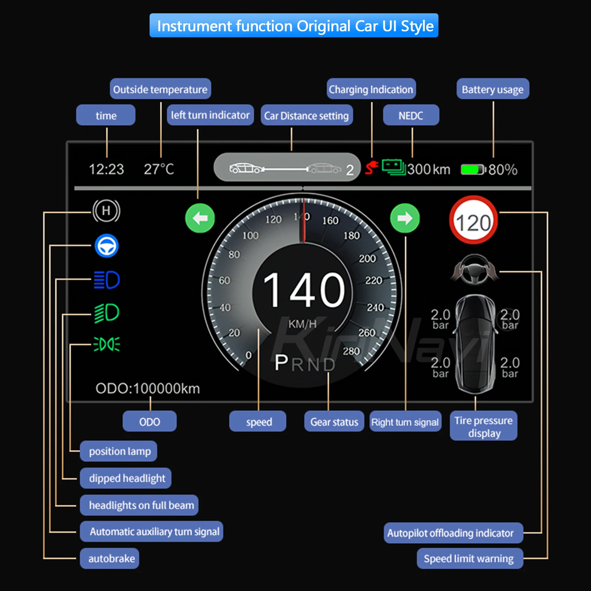Select the D gear letter in PRND
The height and width of the screenshot is (591, 591).
click(329, 365)
